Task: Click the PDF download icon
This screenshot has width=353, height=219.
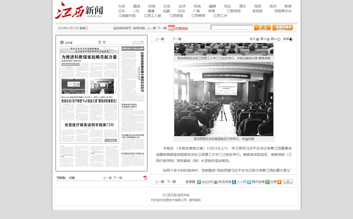Action: pos(145,178)
